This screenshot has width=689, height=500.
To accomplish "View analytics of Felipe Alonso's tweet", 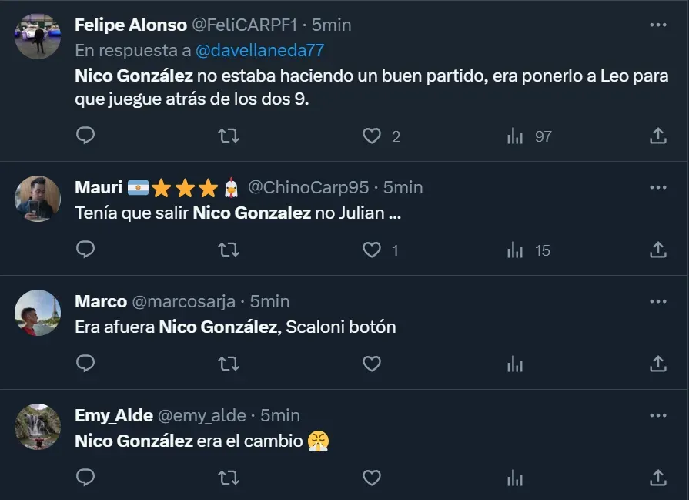I will pyautogui.click(x=515, y=136).
